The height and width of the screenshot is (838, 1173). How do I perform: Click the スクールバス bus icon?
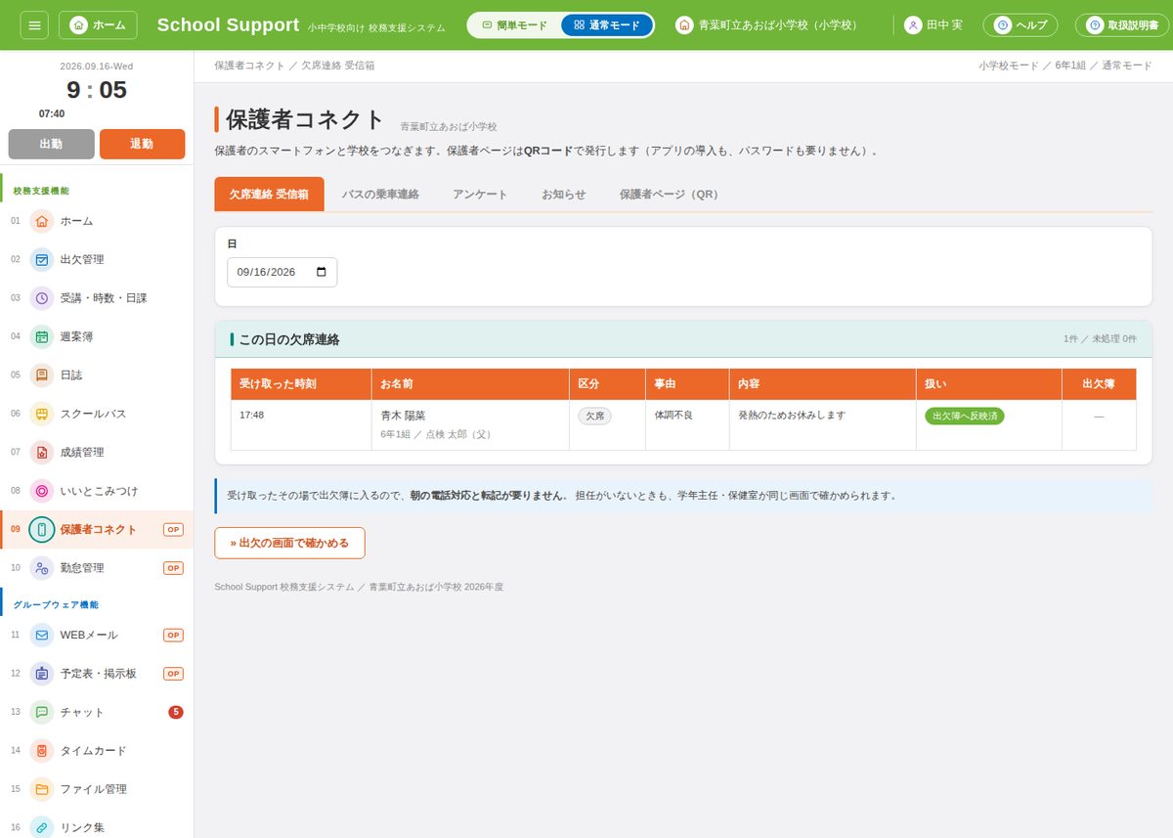click(41, 414)
